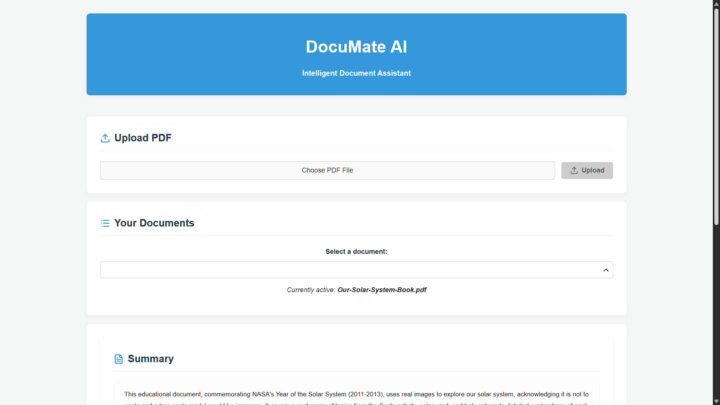Click the vertical scrollbar thumb
Screen dimensions: 720x405
(716, 116)
